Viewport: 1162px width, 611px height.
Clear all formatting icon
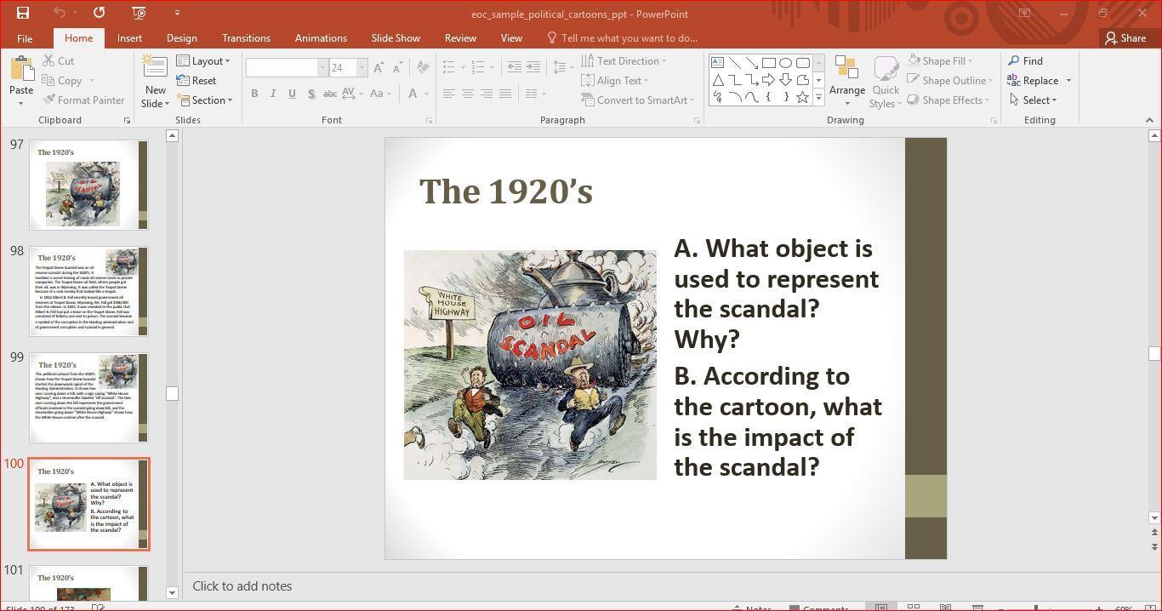point(423,67)
